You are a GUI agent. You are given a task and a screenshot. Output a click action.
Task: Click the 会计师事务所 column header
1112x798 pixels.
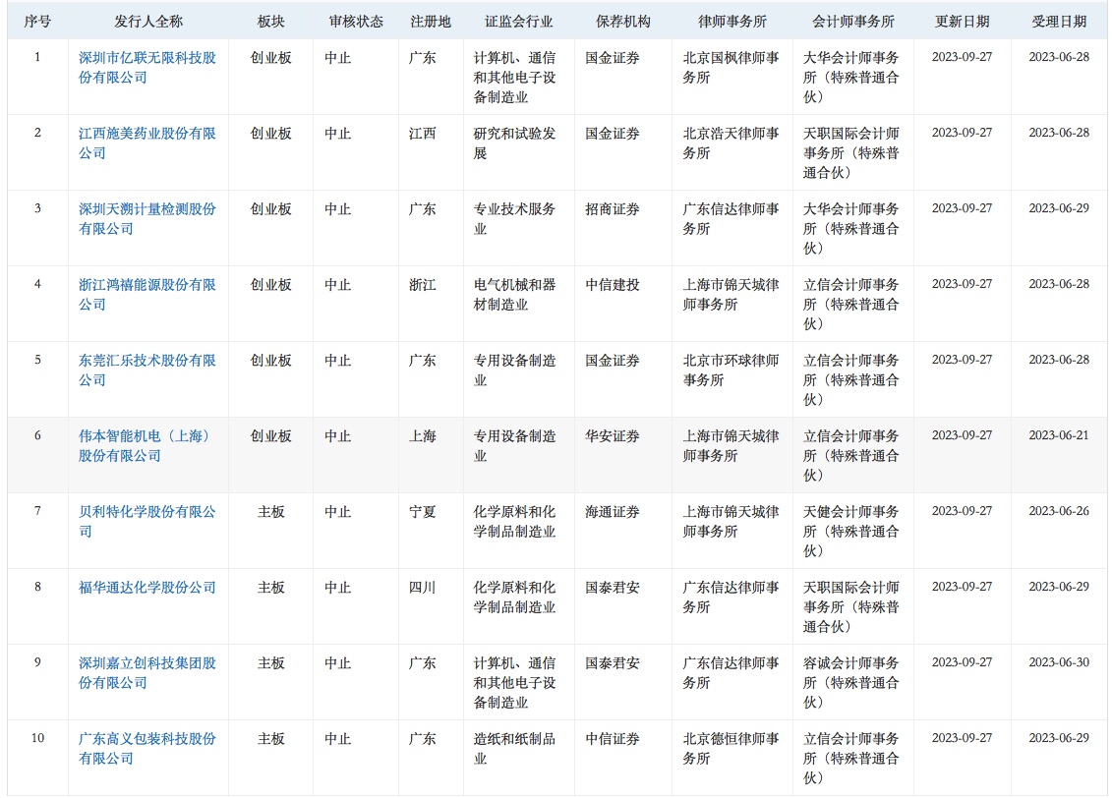tap(853, 22)
